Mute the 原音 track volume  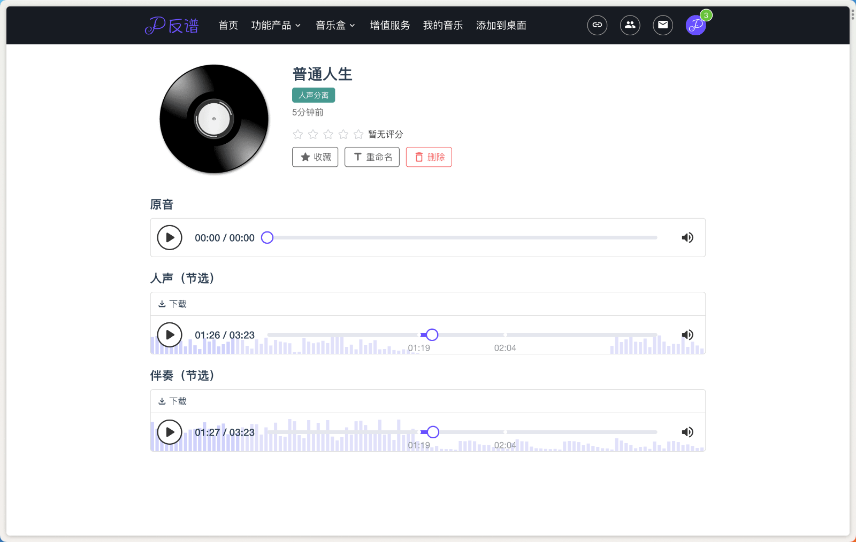point(687,238)
